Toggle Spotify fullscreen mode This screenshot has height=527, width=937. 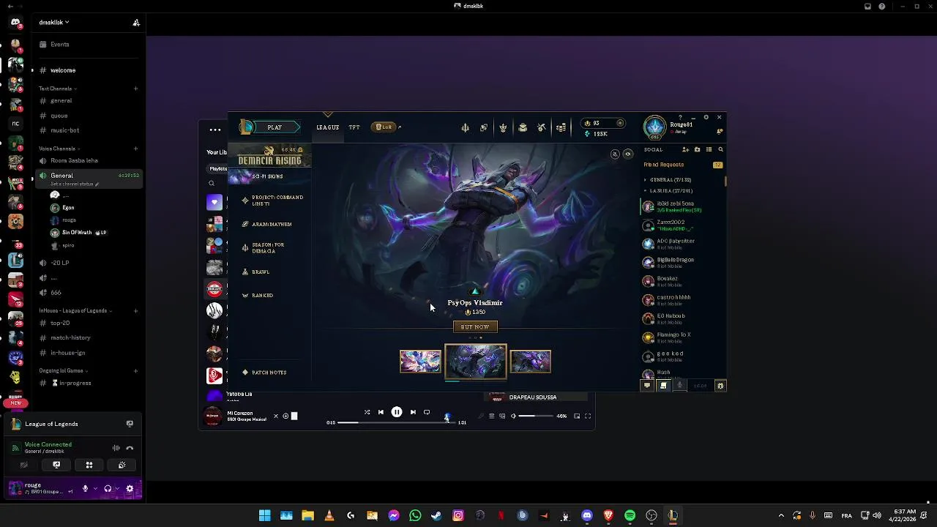tap(588, 416)
